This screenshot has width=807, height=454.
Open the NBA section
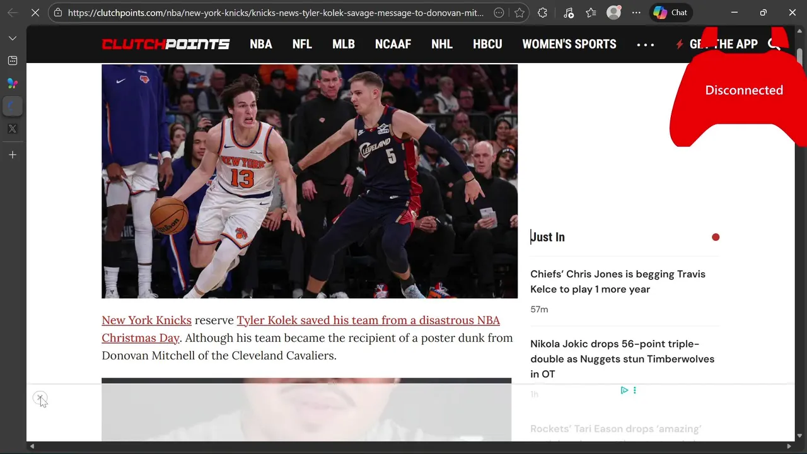pyautogui.click(x=261, y=44)
